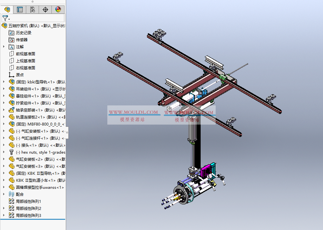Switch to the PropertyManager tab

(x=20, y=10)
